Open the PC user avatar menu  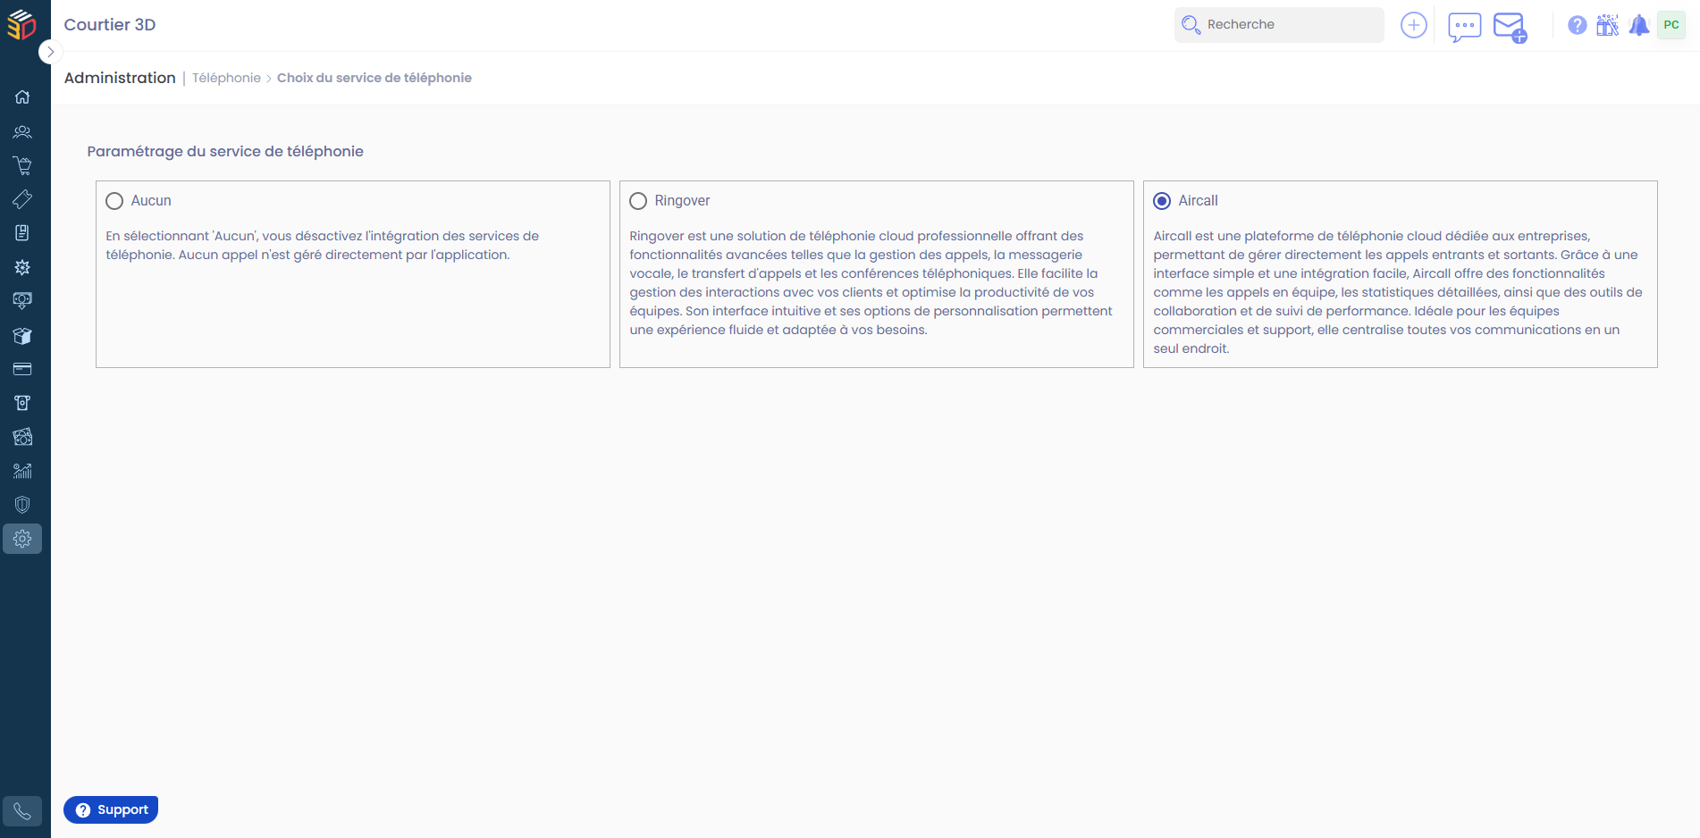point(1671,25)
